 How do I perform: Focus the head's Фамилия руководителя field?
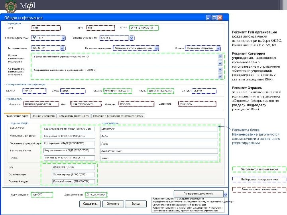pyautogui.click(x=41, y=104)
